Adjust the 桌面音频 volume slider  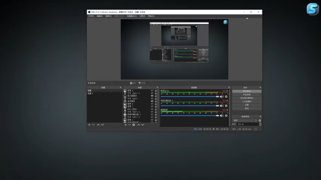tap(190, 116)
